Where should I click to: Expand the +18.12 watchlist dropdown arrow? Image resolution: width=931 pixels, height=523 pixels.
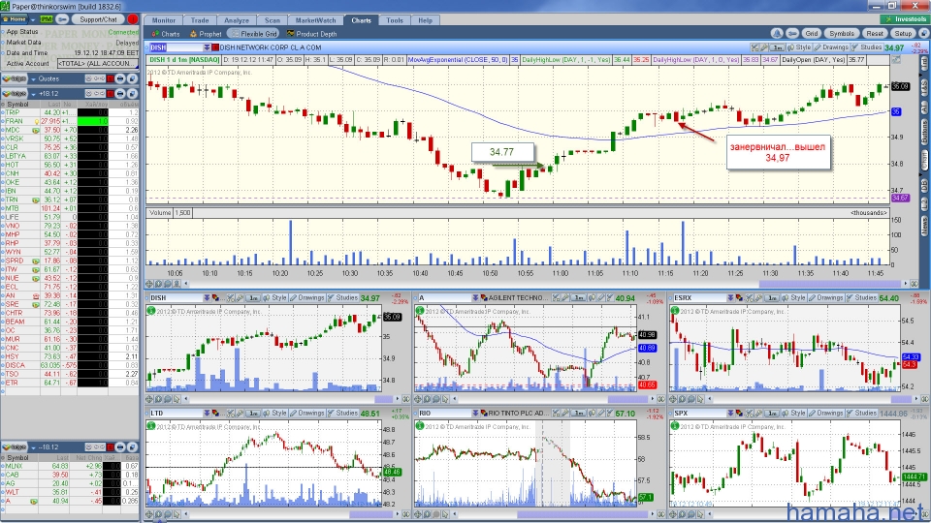[33, 94]
